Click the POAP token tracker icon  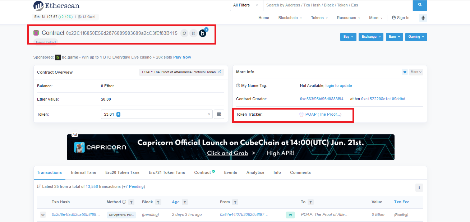[x=301, y=114]
